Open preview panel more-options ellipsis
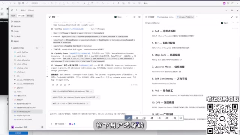The width and height of the screenshot is (240, 135). point(237,23)
